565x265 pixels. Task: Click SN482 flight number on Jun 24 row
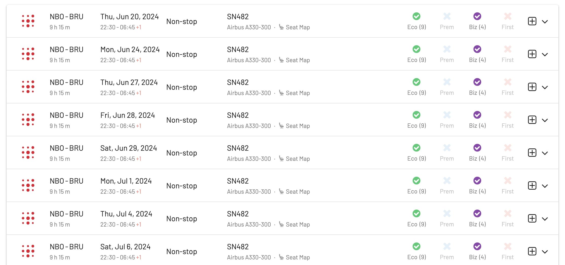point(238,50)
